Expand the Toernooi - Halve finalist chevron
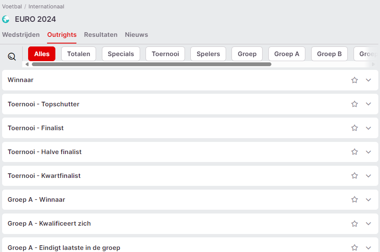Screen dimensions: 380x252 [x=368, y=152]
